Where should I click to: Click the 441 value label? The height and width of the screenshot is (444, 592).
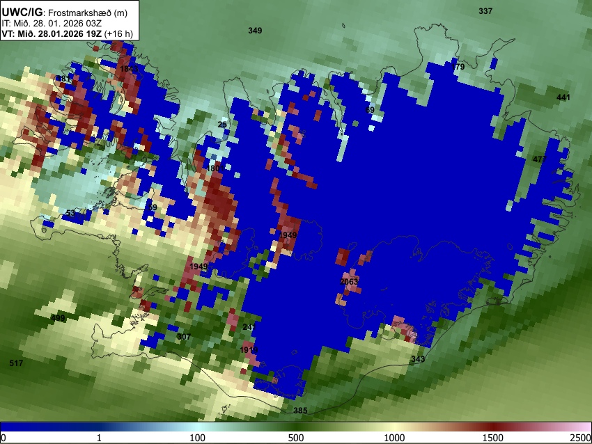point(563,97)
